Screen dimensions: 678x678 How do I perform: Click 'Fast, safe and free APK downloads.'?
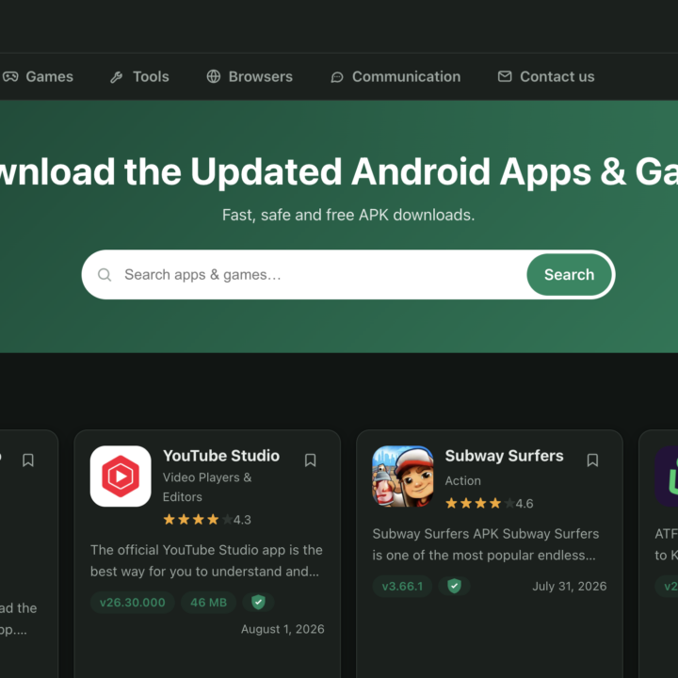click(348, 215)
